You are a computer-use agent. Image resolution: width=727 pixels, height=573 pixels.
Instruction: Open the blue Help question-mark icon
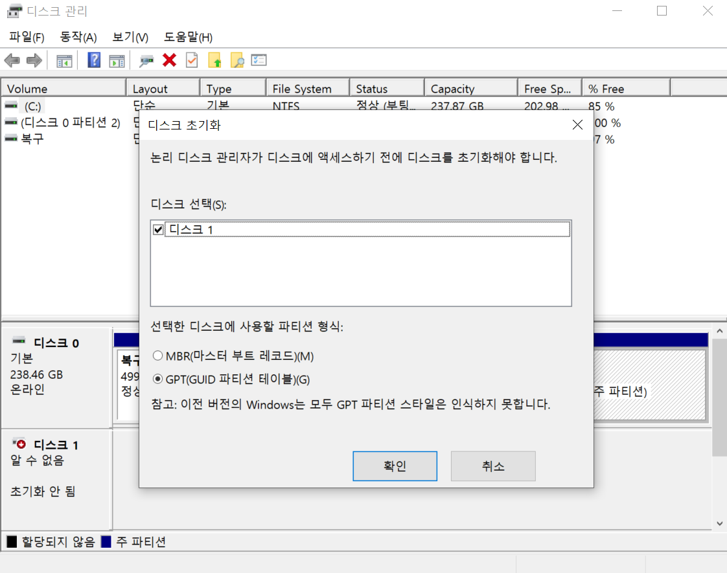[x=94, y=60]
